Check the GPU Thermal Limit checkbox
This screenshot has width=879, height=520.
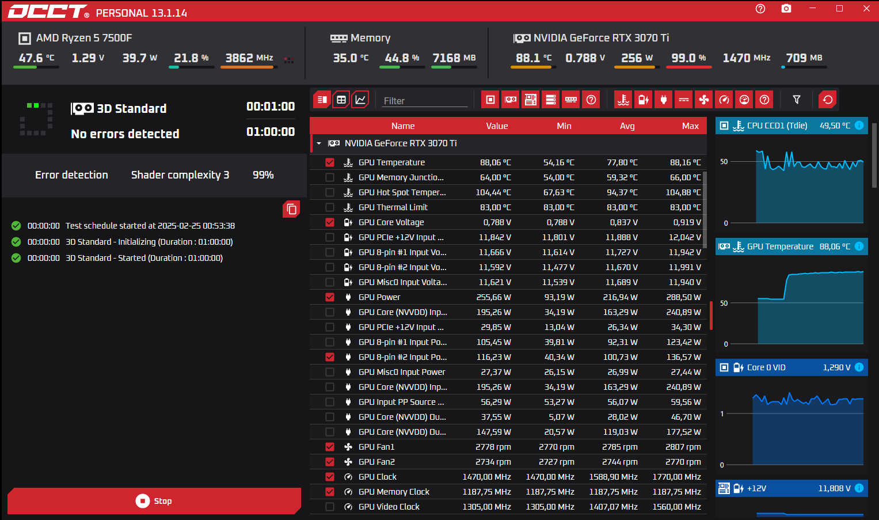click(330, 207)
